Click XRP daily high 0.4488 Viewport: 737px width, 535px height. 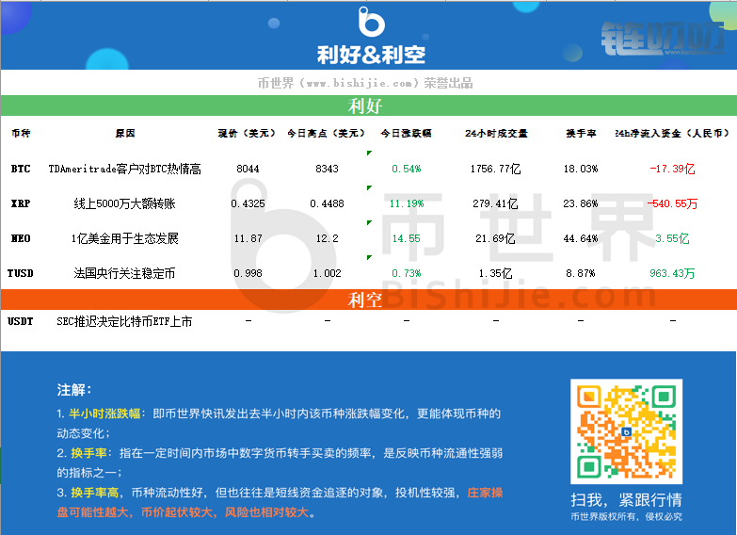(328, 203)
